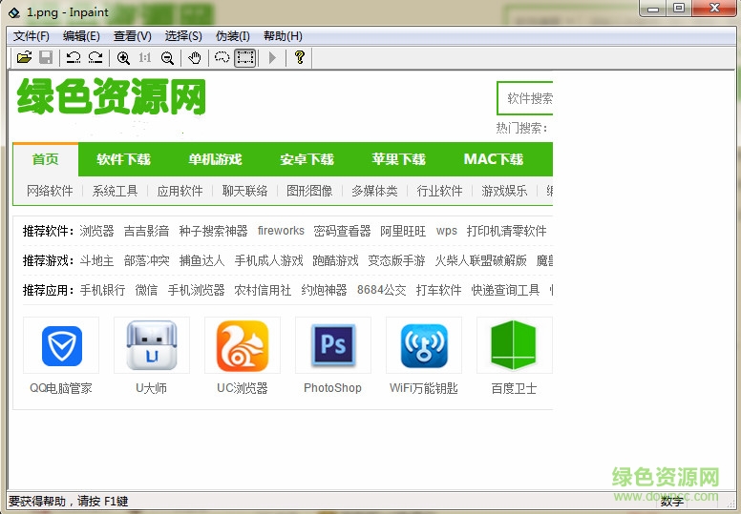Click the 微信 text

pyautogui.click(x=146, y=290)
